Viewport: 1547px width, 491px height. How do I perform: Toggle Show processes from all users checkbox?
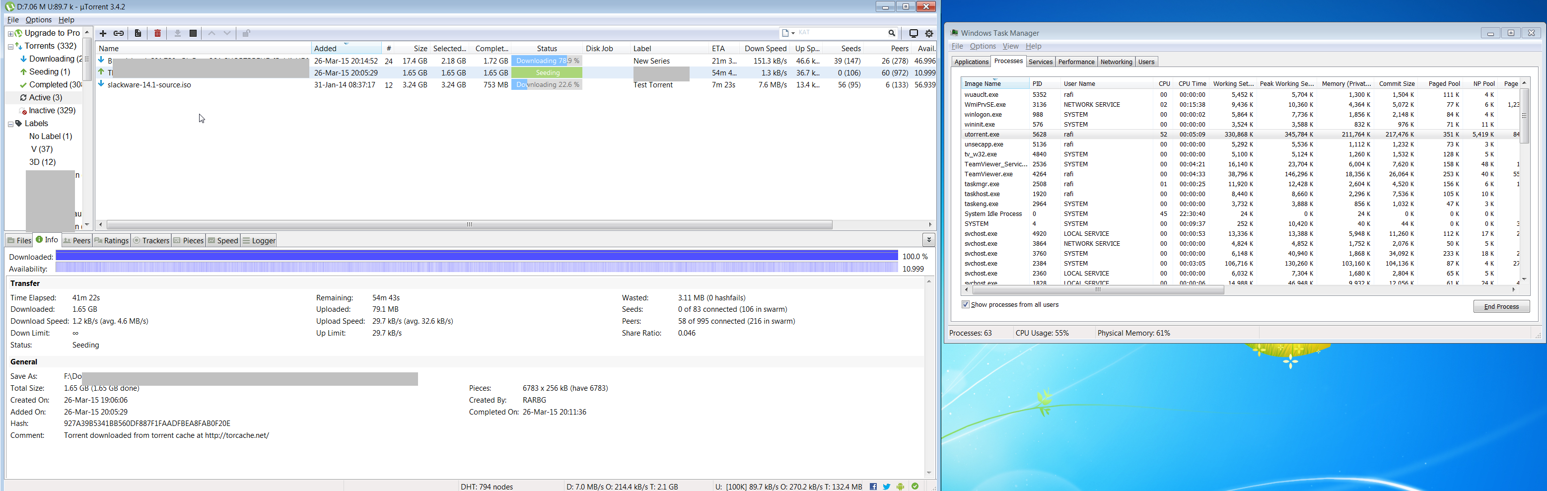pyautogui.click(x=966, y=304)
